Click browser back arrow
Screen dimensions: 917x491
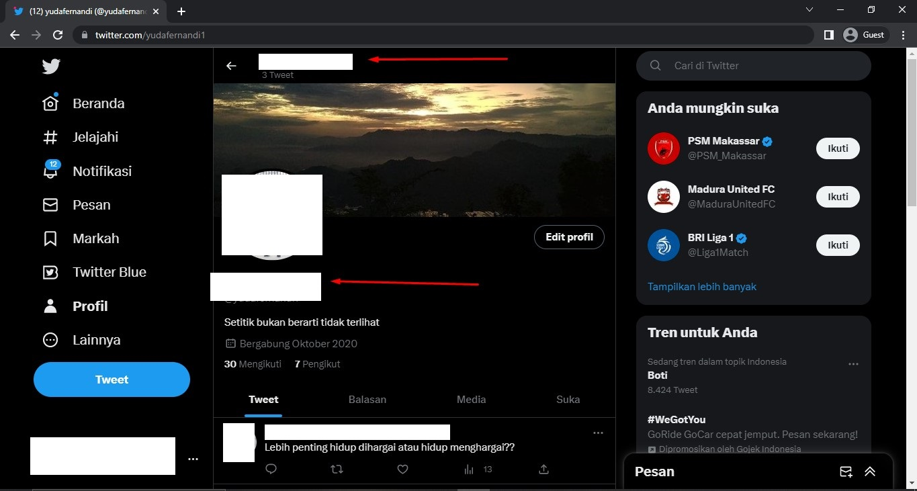pyautogui.click(x=15, y=35)
